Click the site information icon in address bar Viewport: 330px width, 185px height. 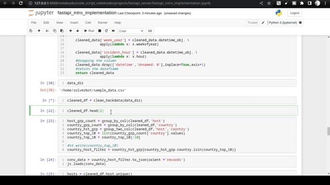(x=30, y=3)
